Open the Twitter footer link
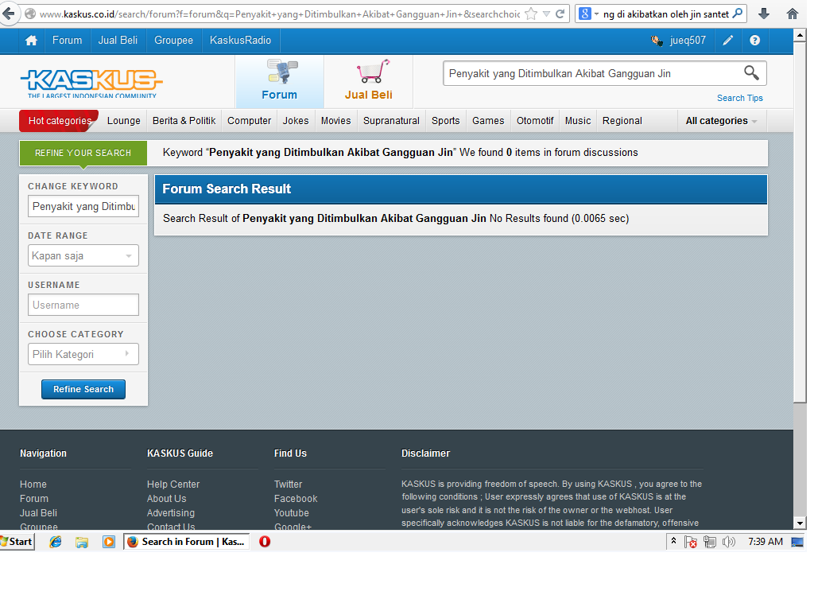Image resolution: width=814 pixels, height=611 pixels. point(288,485)
